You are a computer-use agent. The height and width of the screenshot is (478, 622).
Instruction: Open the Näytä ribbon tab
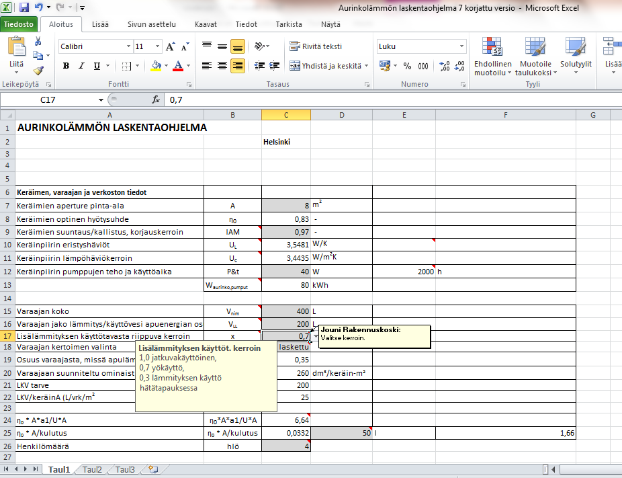tap(331, 24)
